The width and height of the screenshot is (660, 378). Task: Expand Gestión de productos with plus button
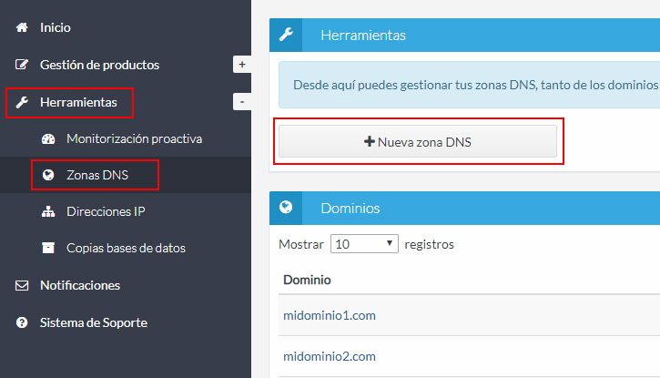[x=241, y=65]
